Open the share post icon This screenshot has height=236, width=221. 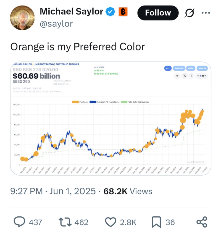[202, 222]
